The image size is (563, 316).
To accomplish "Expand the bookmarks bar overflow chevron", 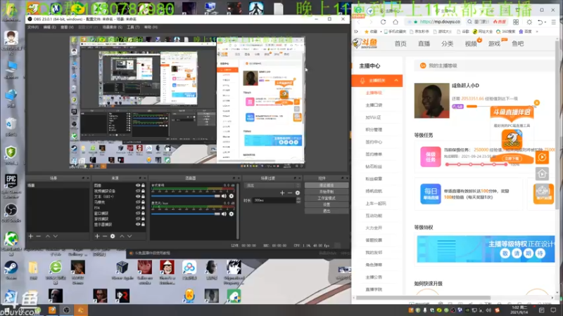I will pyautogui.click(x=537, y=32).
